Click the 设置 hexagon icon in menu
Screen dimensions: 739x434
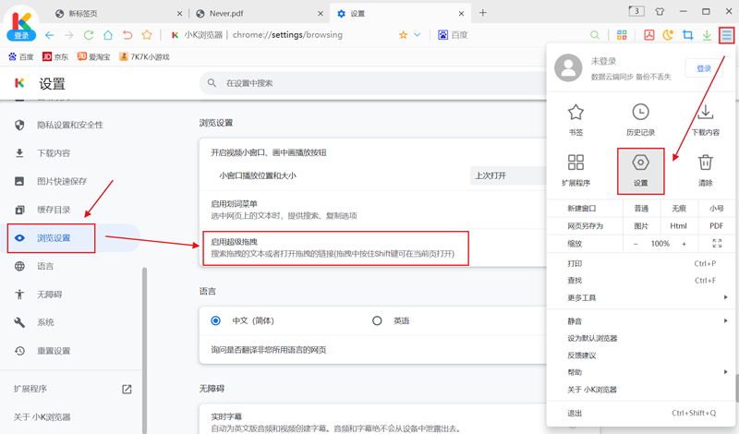coord(640,163)
